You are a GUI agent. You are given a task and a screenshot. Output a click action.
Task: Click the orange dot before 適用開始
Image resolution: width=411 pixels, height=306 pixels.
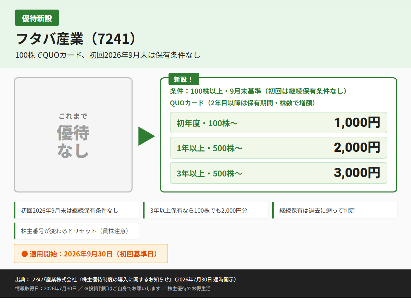[24, 254]
